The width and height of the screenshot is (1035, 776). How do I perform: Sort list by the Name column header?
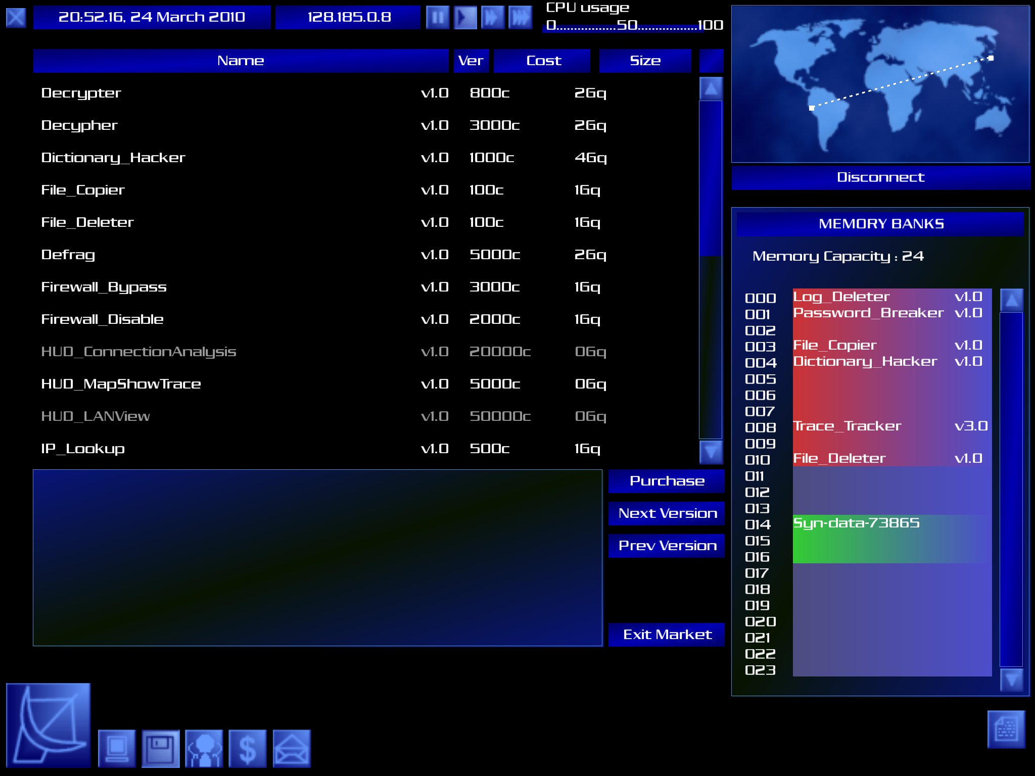[x=241, y=61]
